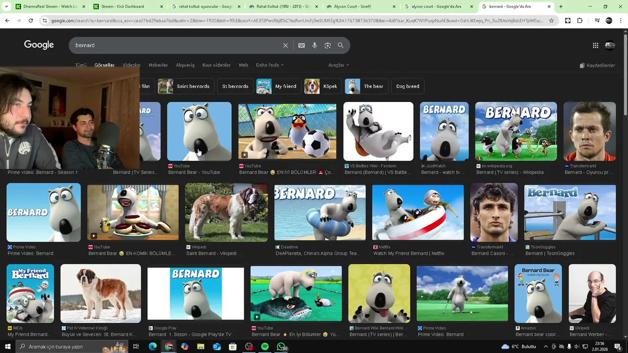
Task: Go back to the previous page
Action: point(7,21)
